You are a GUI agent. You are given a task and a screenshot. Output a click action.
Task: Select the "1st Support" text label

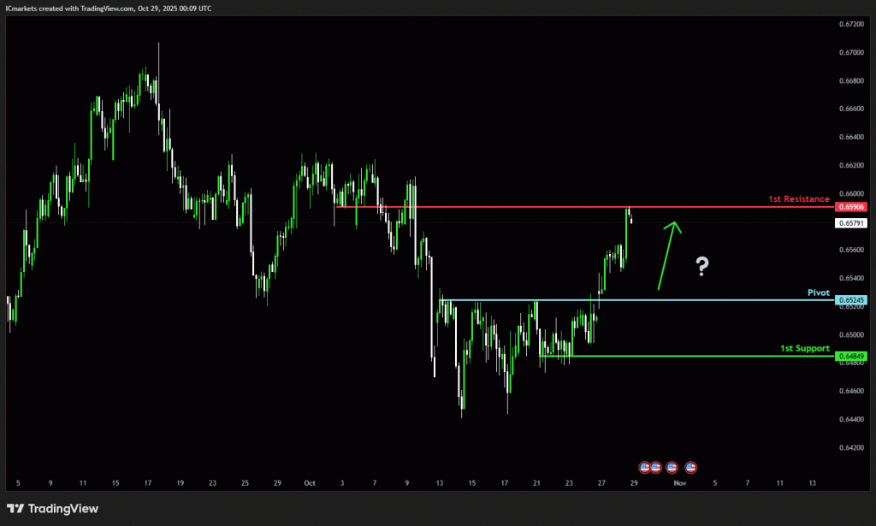click(x=804, y=348)
